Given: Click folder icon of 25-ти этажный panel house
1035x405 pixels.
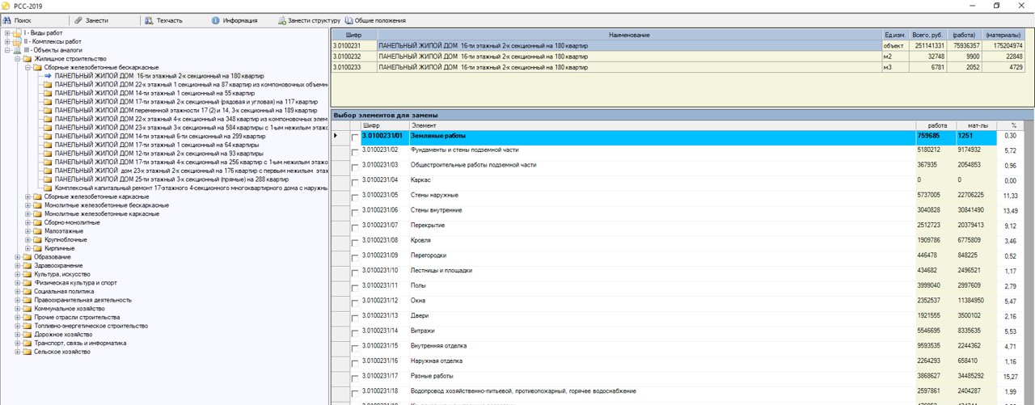Looking at the screenshot, I should [x=48, y=179].
